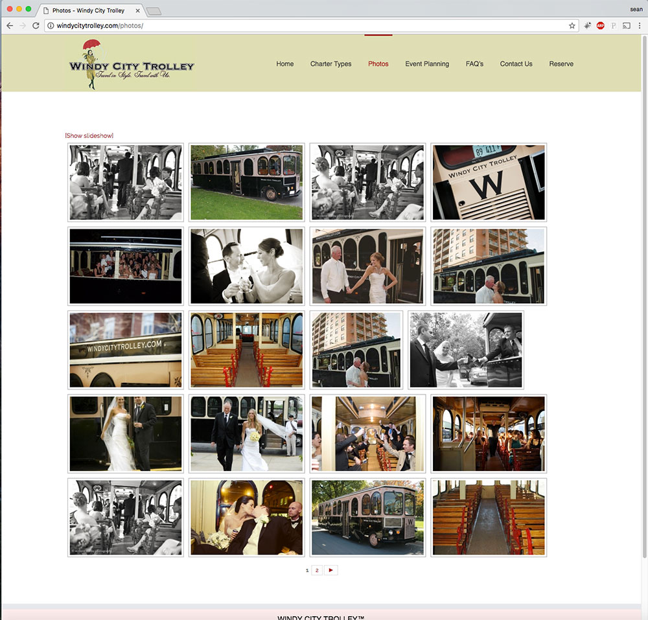Bookmark this page with the star icon
The image size is (648, 620).
(x=572, y=26)
